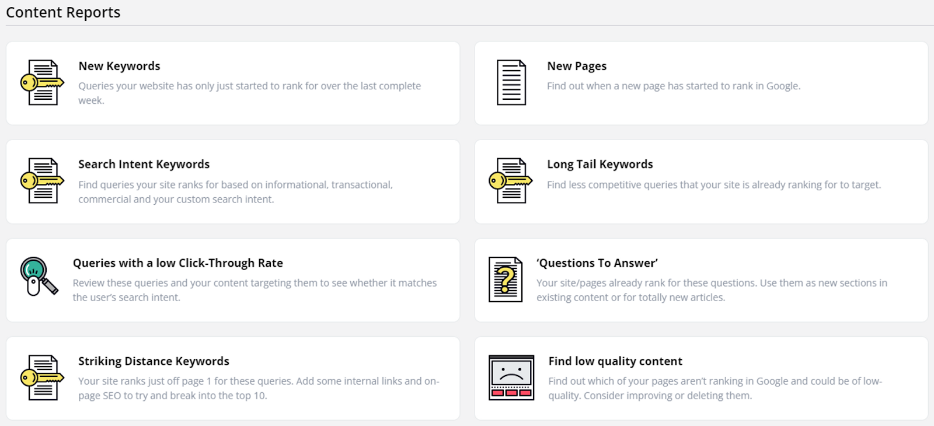Click the New Keywords document-key icon
The height and width of the screenshot is (426, 934).
pos(42,83)
